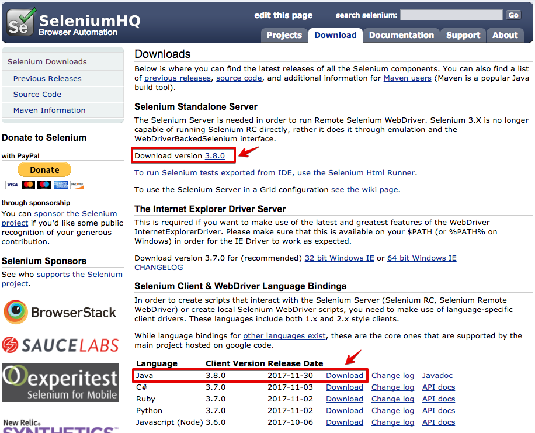Select the Java language cell
Screen dimensions: 535x433
(x=144, y=376)
